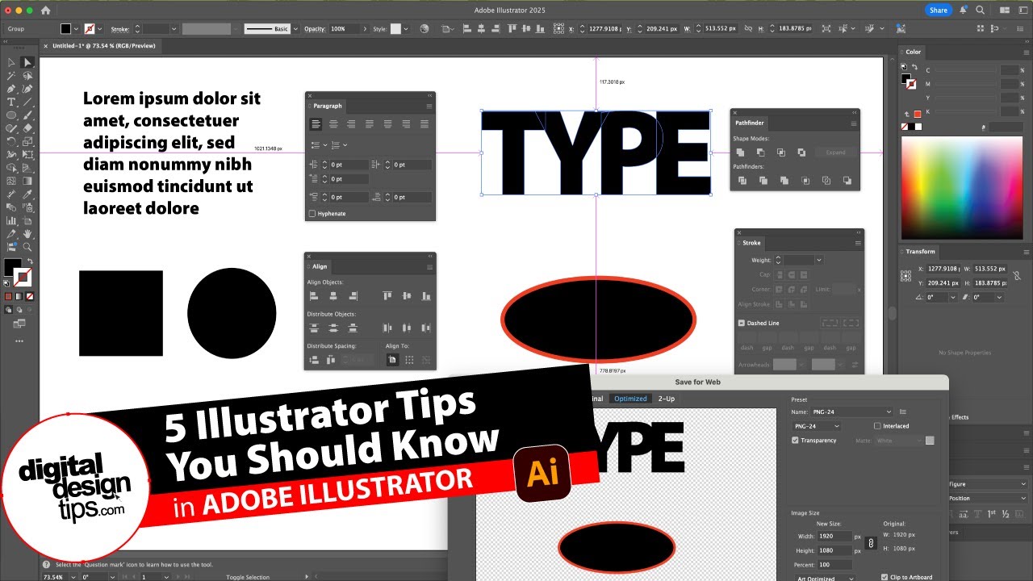Click constrain proportions link in Transform panel

click(1017, 276)
